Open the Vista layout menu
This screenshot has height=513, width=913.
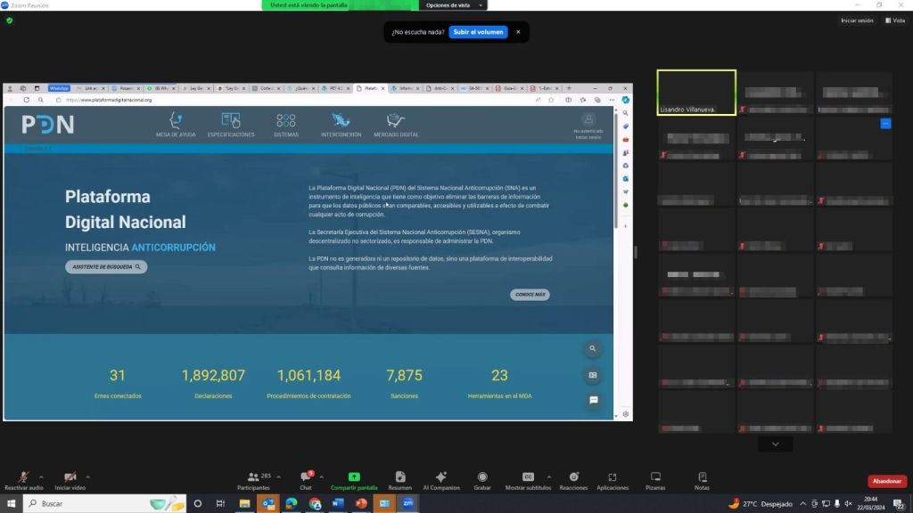pos(894,20)
